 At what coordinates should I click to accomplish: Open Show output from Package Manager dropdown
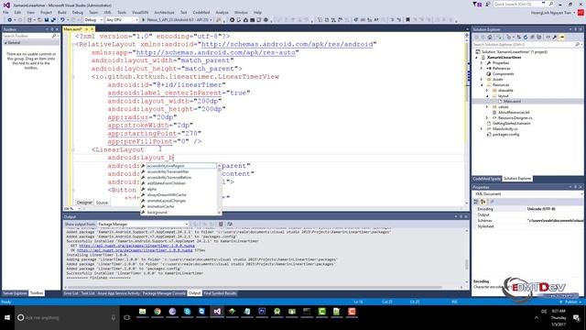(143, 224)
